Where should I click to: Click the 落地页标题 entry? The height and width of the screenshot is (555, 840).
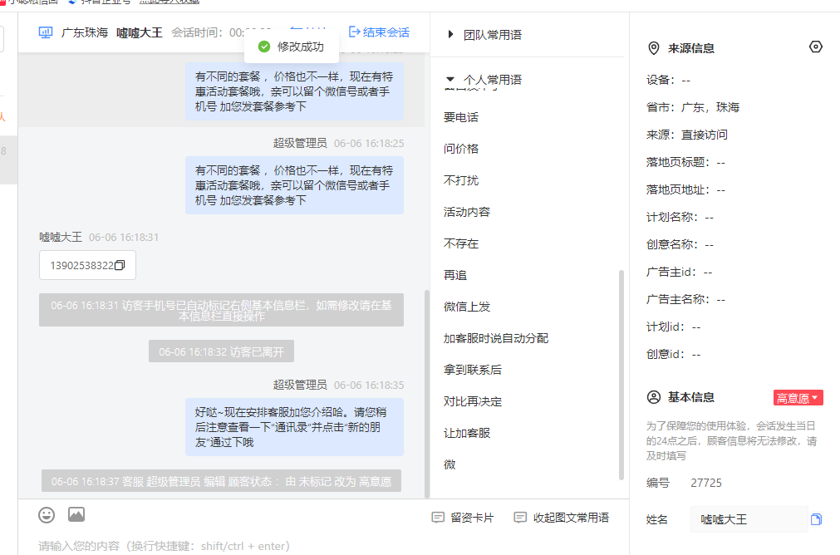coord(685,162)
